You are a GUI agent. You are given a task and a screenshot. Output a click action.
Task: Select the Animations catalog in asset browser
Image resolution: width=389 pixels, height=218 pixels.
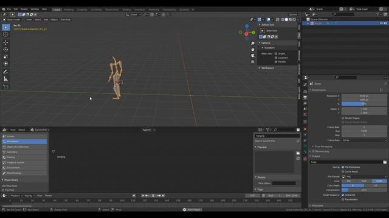click(24, 141)
